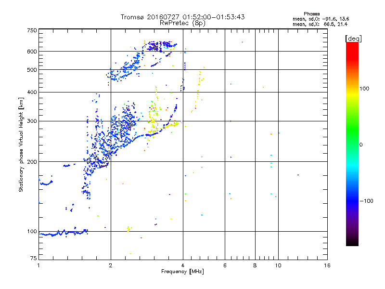Image resolution: width=385 pixels, height=289 pixels.
Task: Click the 'Frequency [MHz]' x-axis label
Action: pyautogui.click(x=182, y=271)
